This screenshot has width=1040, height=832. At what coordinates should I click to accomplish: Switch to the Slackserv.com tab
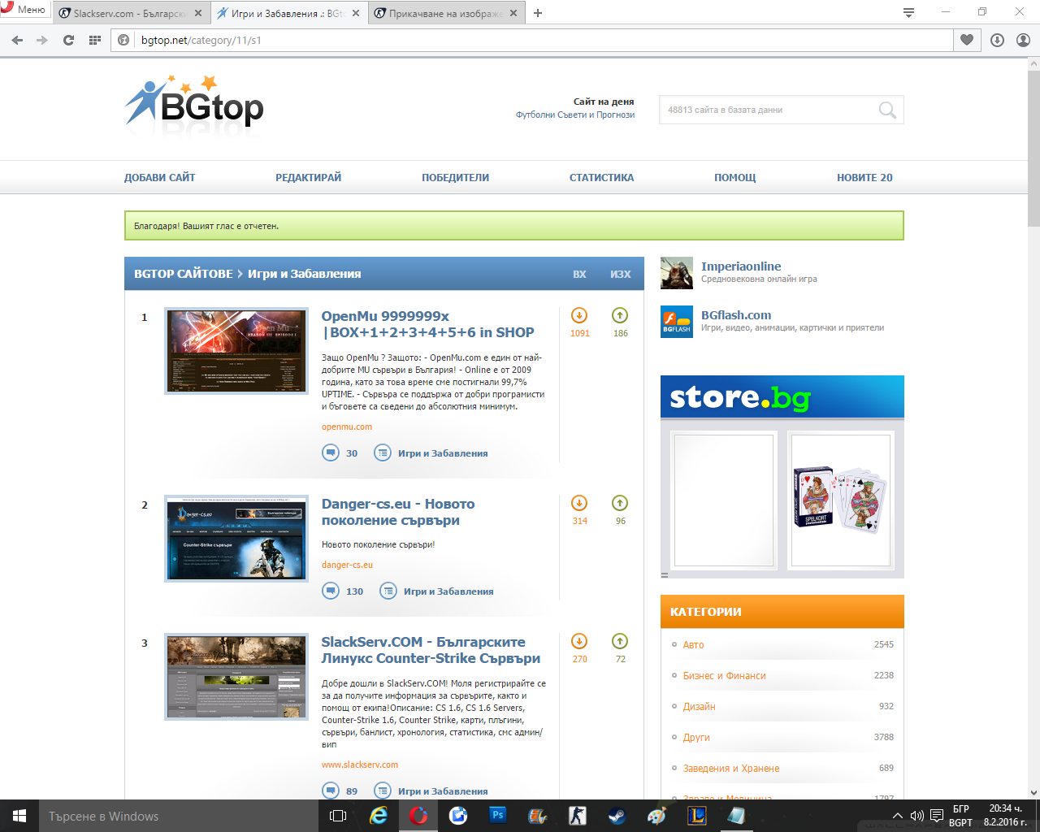pyautogui.click(x=128, y=13)
